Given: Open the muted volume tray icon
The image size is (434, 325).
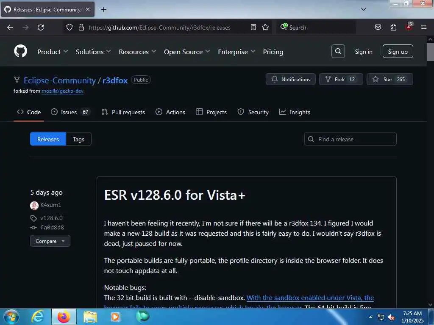Looking at the screenshot, I should click(x=391, y=317).
